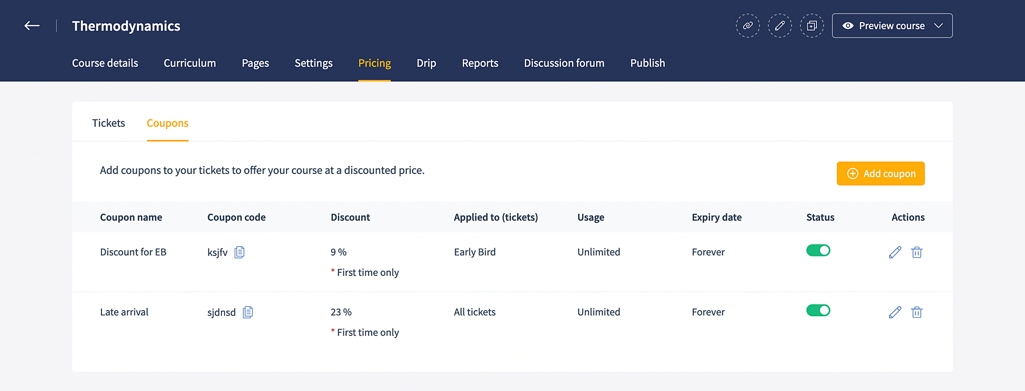Edit the Discount for EB coupon

pos(895,252)
